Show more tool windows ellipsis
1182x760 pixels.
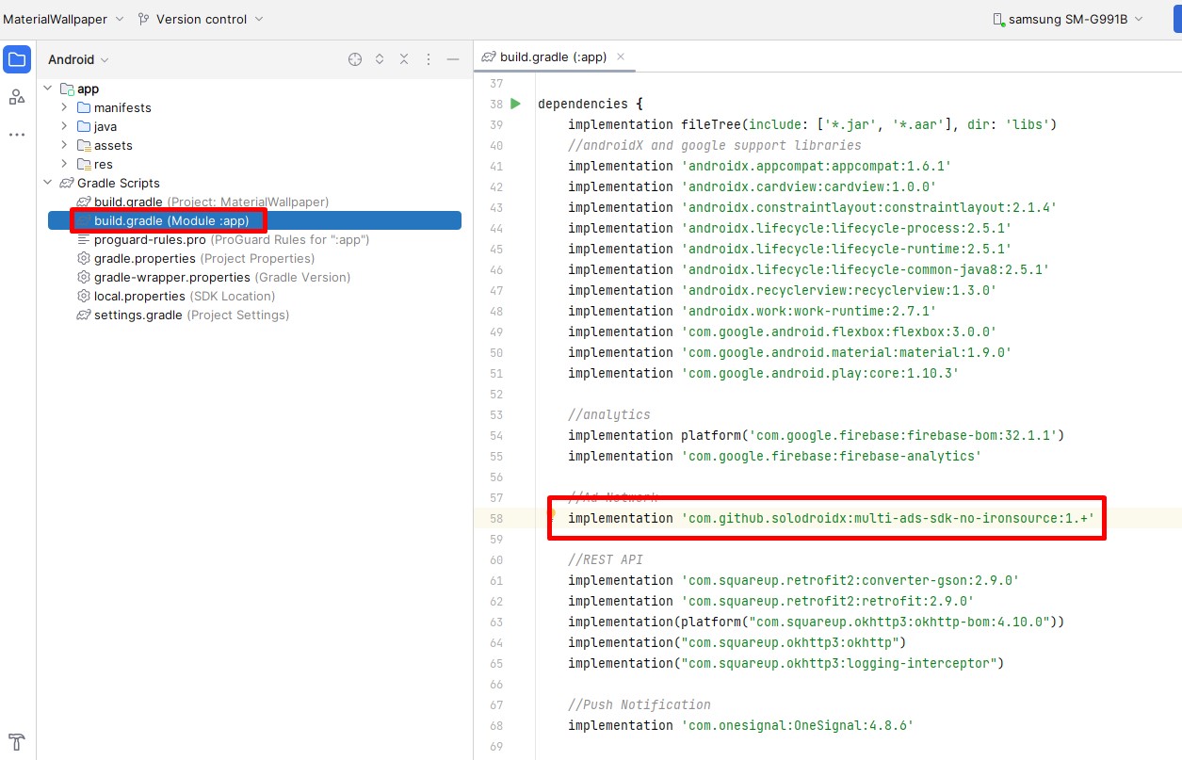[17, 135]
